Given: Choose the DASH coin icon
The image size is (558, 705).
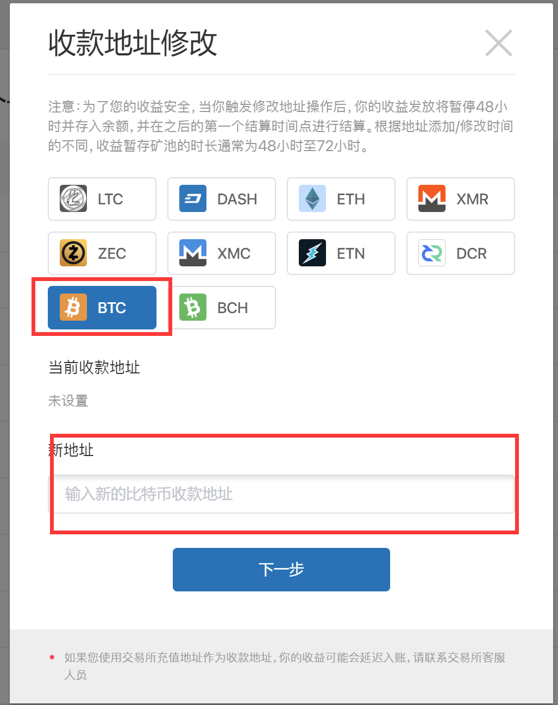Looking at the screenshot, I should 193,199.
